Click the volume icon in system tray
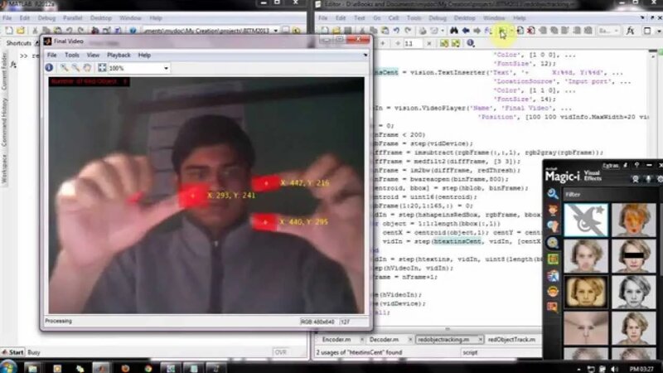 pos(614,369)
